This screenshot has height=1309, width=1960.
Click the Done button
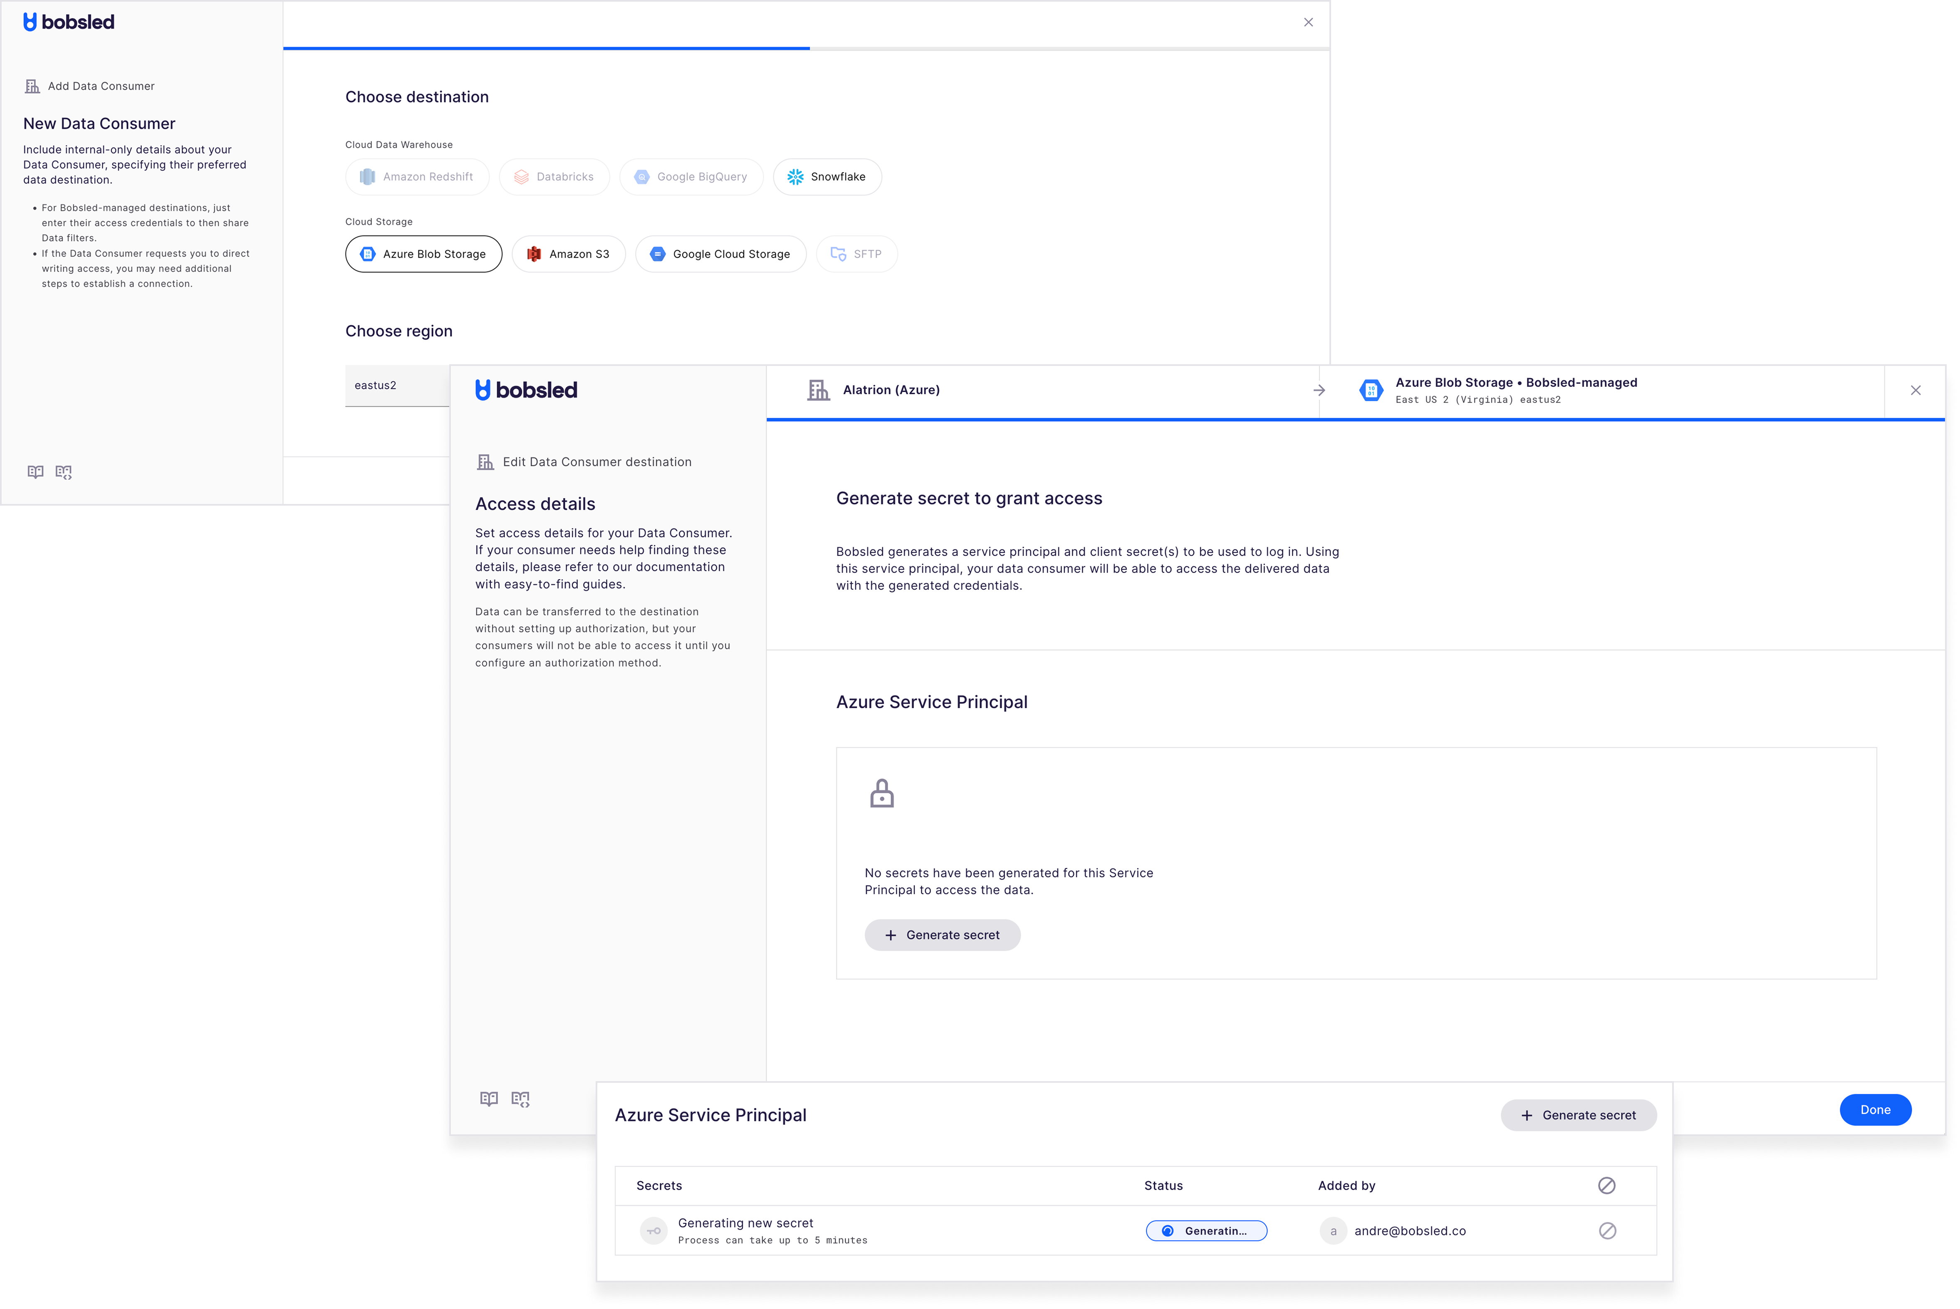click(1875, 1109)
